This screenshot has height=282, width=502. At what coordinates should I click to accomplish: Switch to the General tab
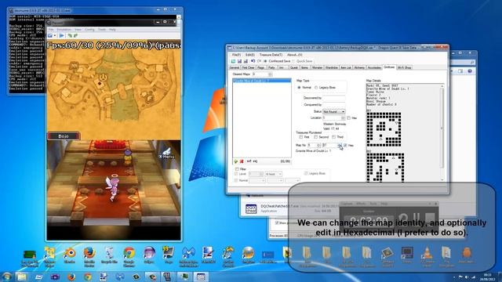235,67
